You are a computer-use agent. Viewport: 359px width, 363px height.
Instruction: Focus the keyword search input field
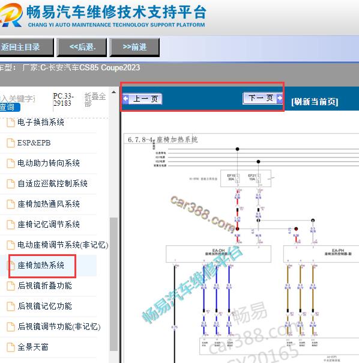click(17, 99)
